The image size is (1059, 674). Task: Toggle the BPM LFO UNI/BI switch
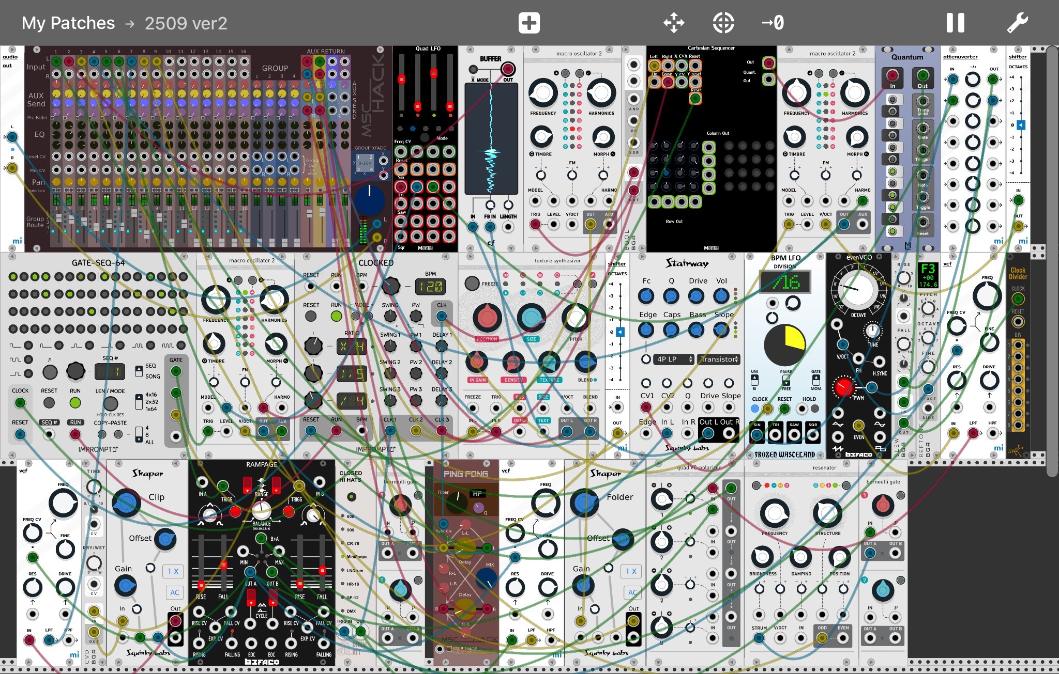754,380
